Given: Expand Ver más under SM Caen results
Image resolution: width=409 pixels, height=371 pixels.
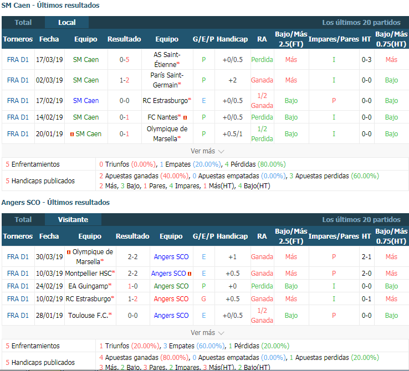Looking at the screenshot, I should [207, 151].
